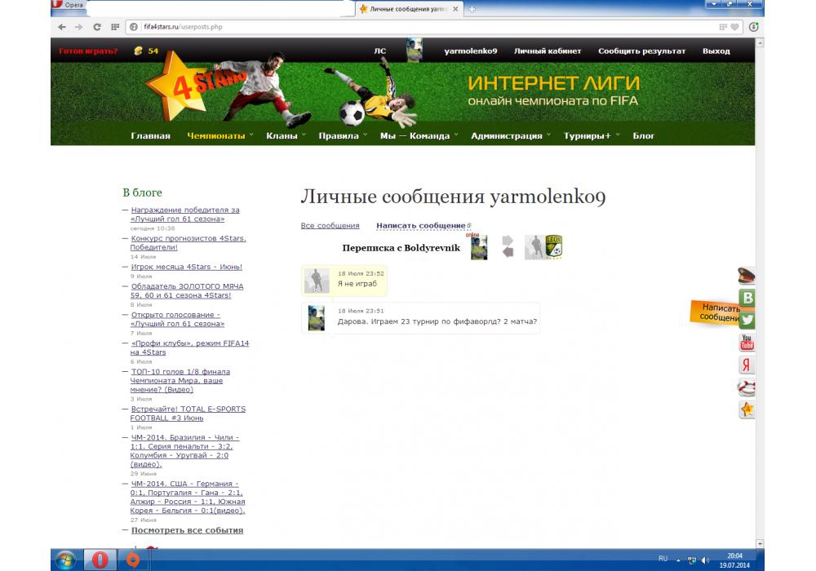This screenshot has width=816, height=571.
Task: Expand the Чемпионаты dropdown menu
Action: [x=220, y=136]
